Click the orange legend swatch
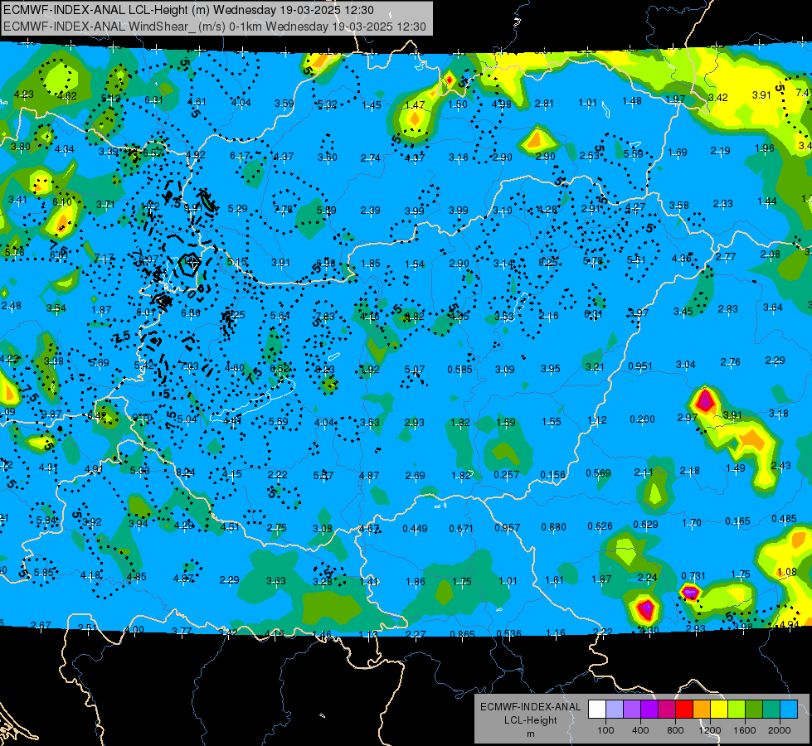 click(x=702, y=710)
